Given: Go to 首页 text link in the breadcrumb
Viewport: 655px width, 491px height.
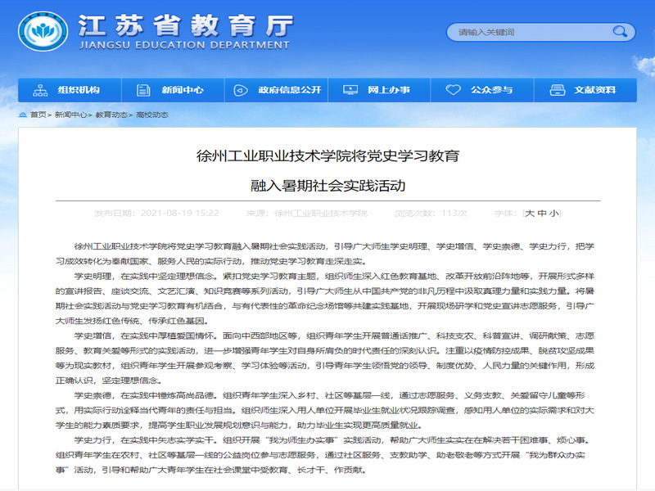Looking at the screenshot, I should tap(38, 115).
